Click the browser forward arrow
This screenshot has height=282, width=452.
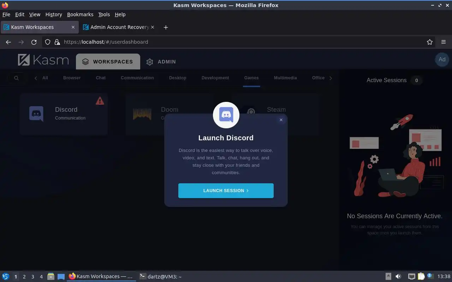coord(21,42)
